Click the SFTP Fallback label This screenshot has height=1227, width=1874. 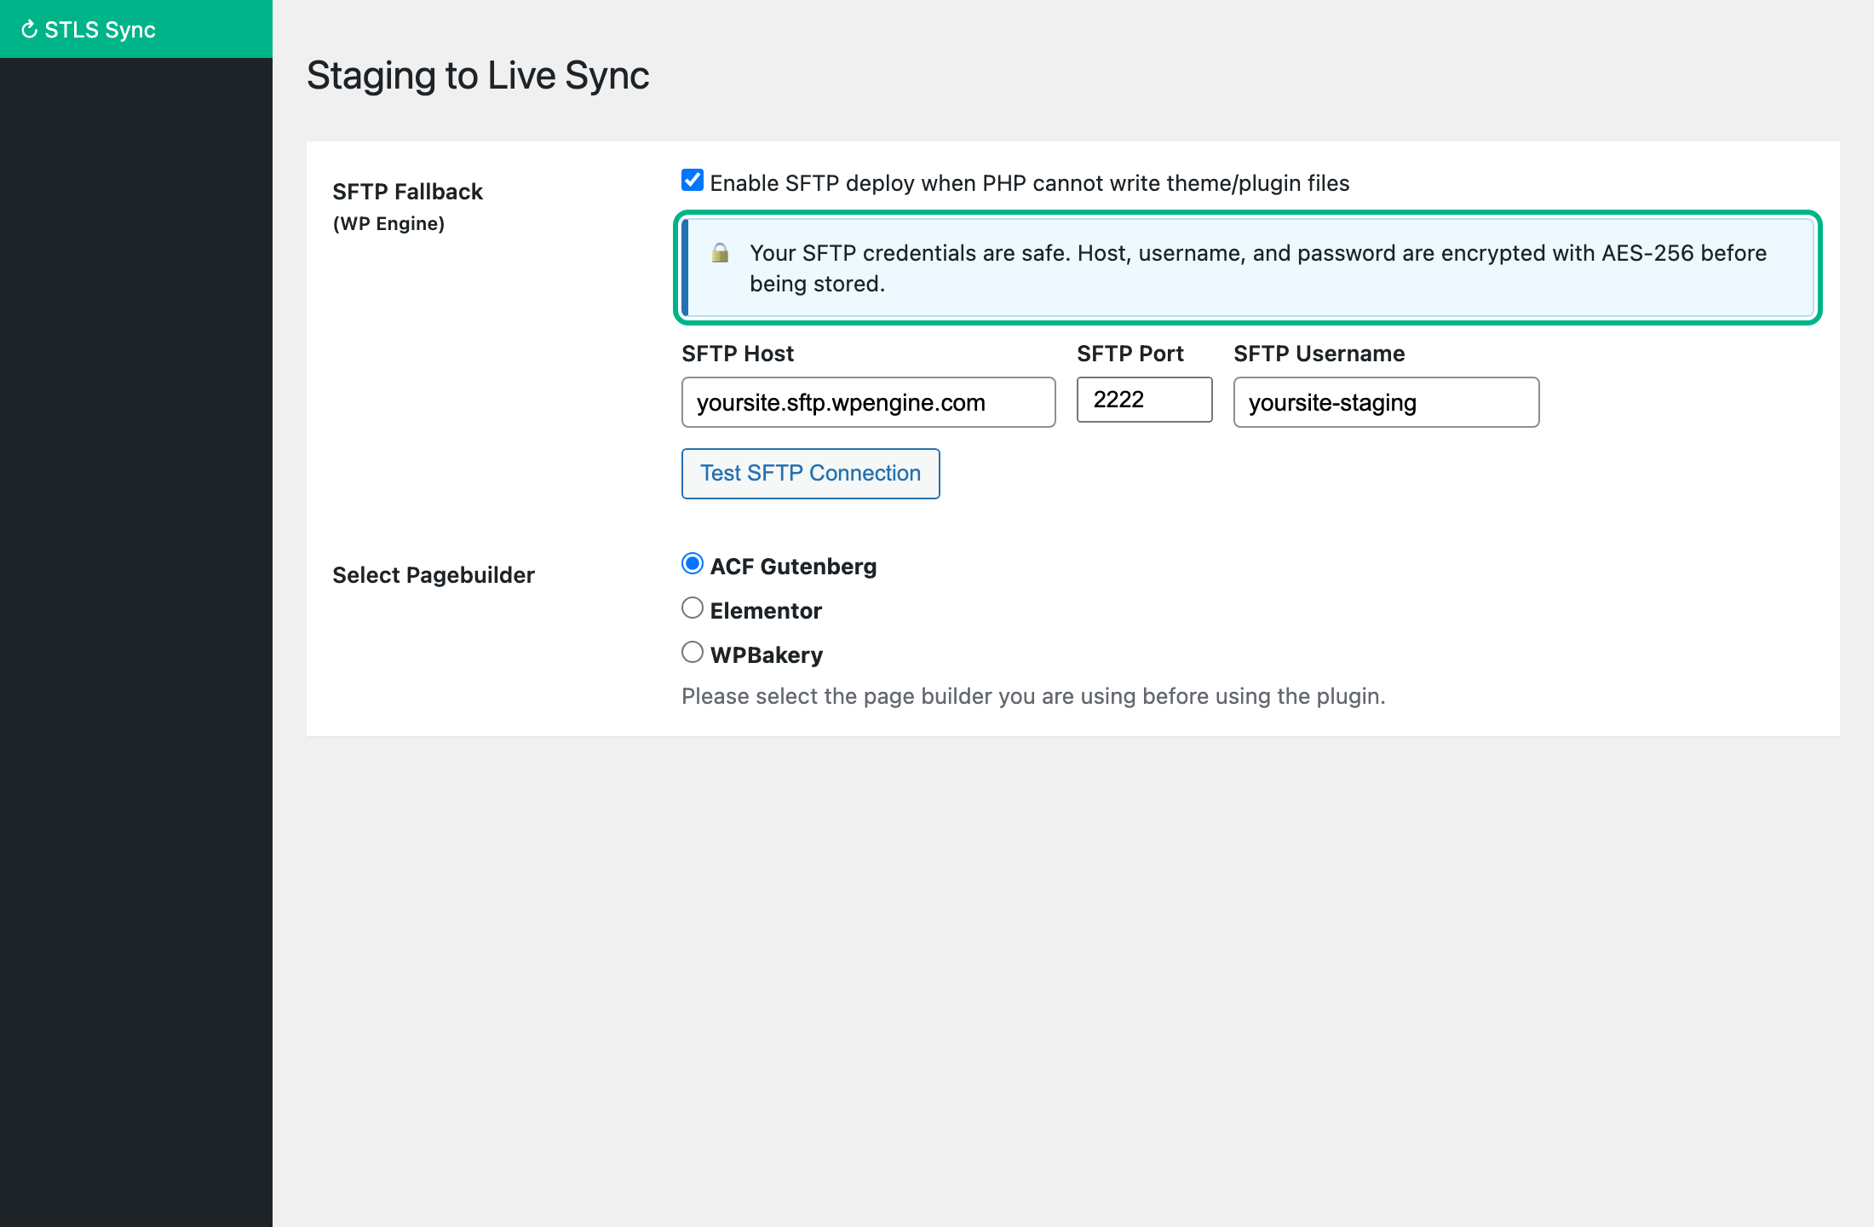click(x=407, y=192)
